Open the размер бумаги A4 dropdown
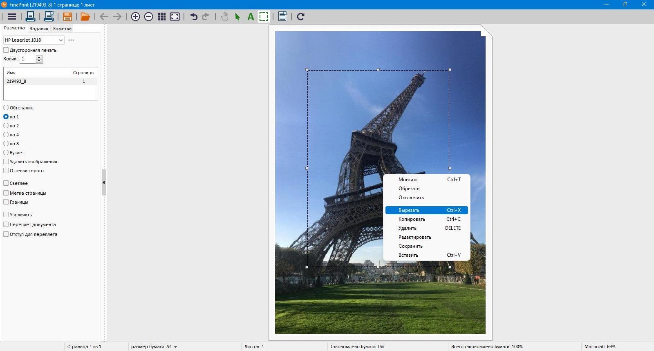 (x=154, y=347)
